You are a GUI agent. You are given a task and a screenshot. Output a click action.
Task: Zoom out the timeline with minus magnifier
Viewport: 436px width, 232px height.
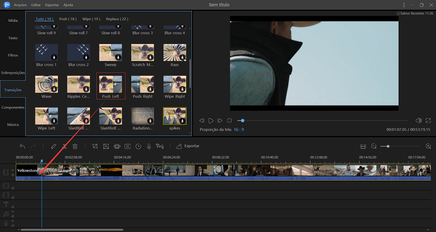pos(374,147)
